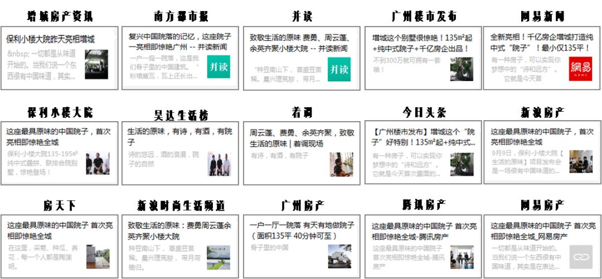Click 保利小楼大院 section heading

pyautogui.click(x=60, y=112)
